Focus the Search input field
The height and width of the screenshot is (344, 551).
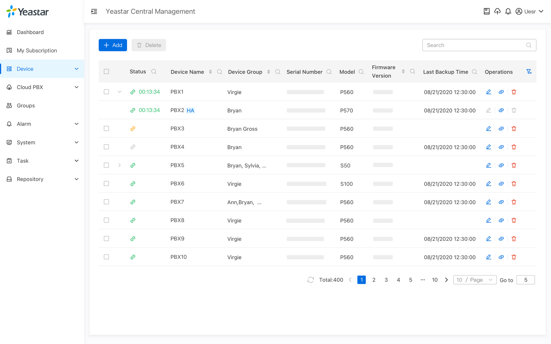479,45
